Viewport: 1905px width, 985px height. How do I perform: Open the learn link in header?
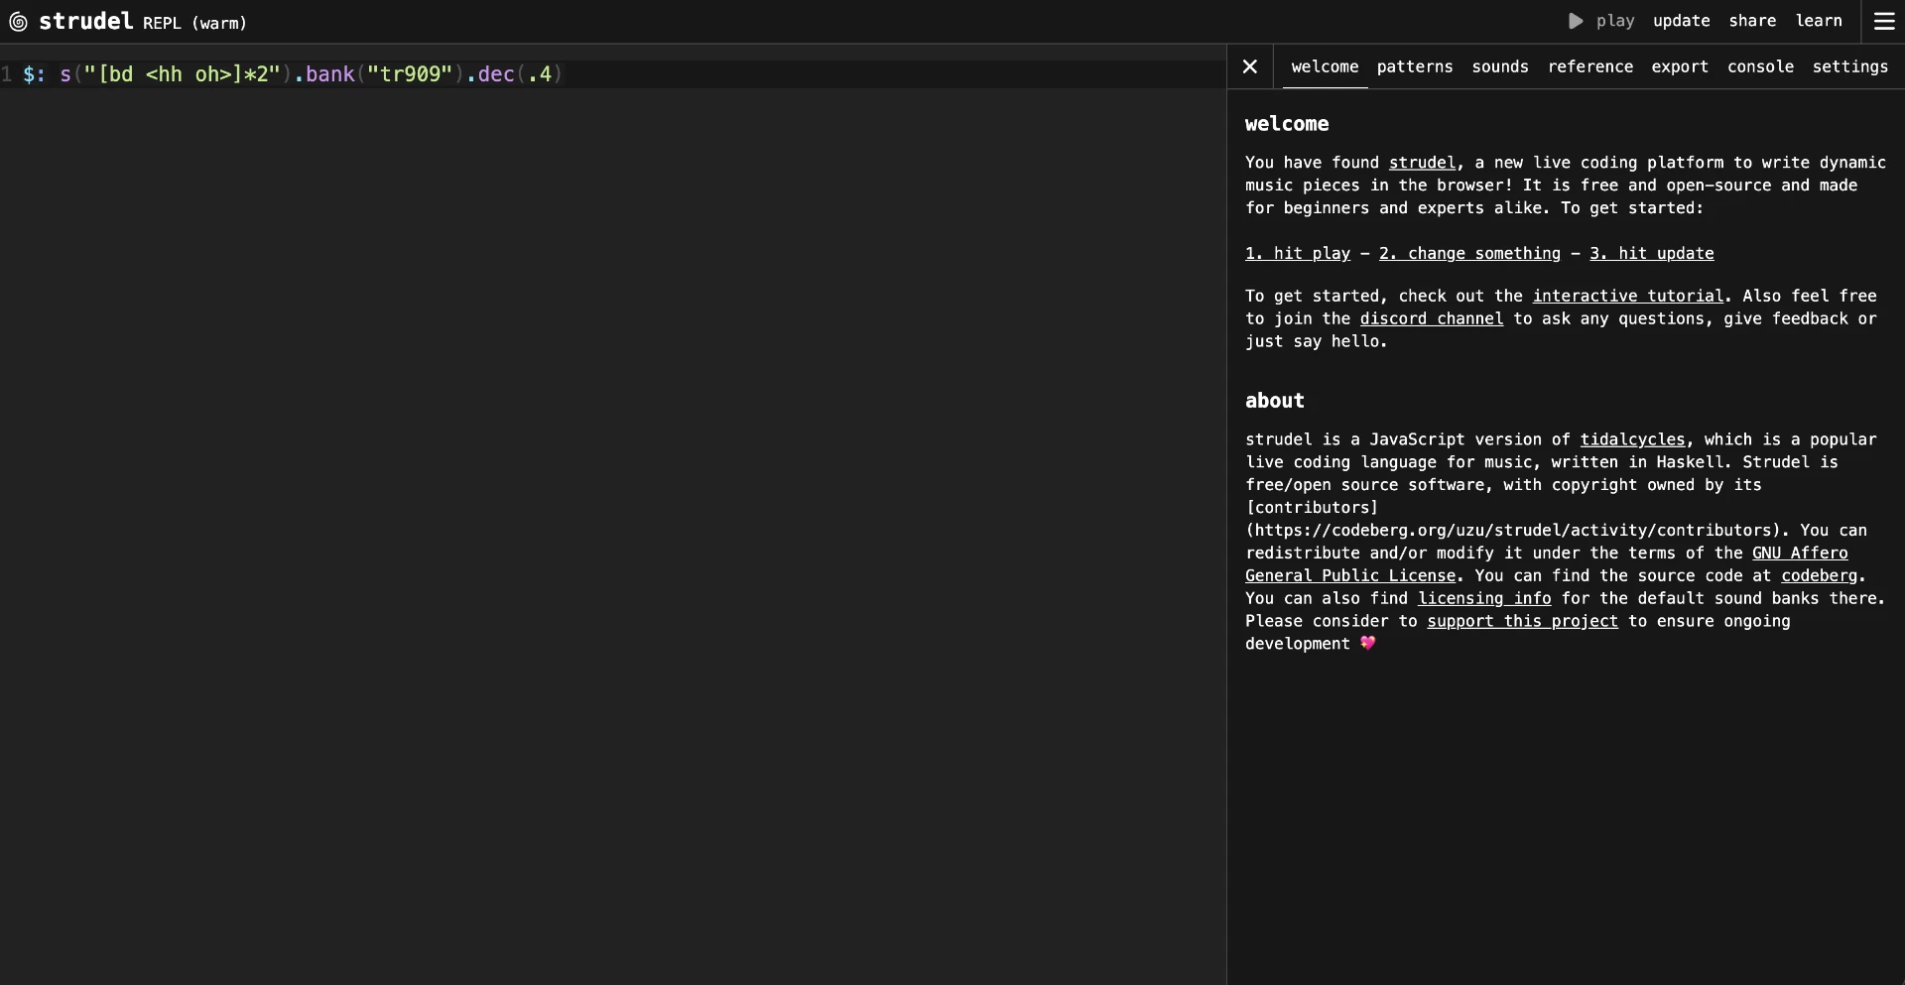[x=1819, y=21]
